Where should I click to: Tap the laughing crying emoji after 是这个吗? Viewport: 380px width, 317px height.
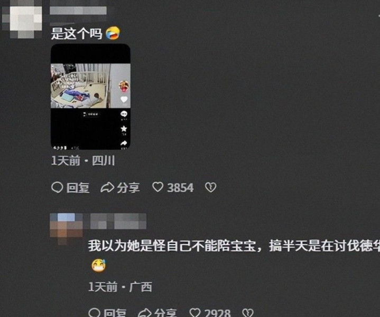(113, 33)
